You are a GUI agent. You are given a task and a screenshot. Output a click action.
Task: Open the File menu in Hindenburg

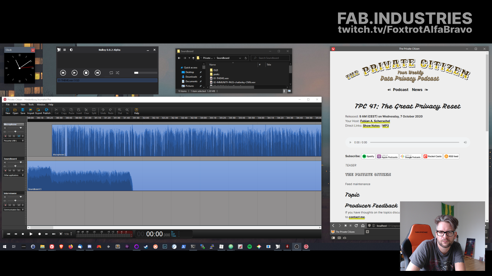(8, 105)
